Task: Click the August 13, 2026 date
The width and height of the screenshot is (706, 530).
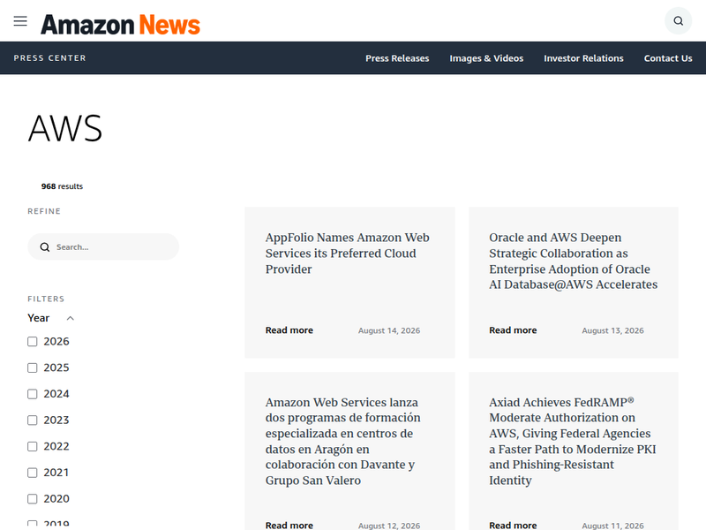Action: [x=612, y=330]
